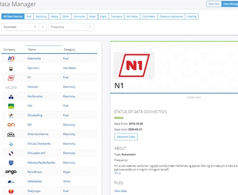Click the top-right Data Manager button
This screenshot has height=195, width=238.
(230, 4)
